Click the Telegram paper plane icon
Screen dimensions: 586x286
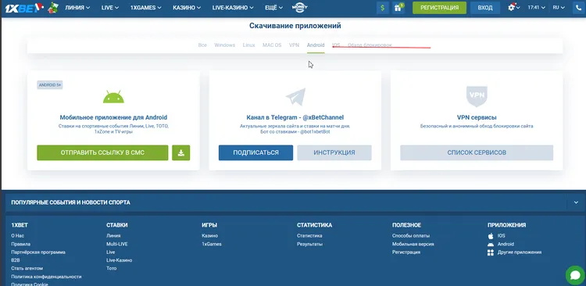[x=295, y=97]
